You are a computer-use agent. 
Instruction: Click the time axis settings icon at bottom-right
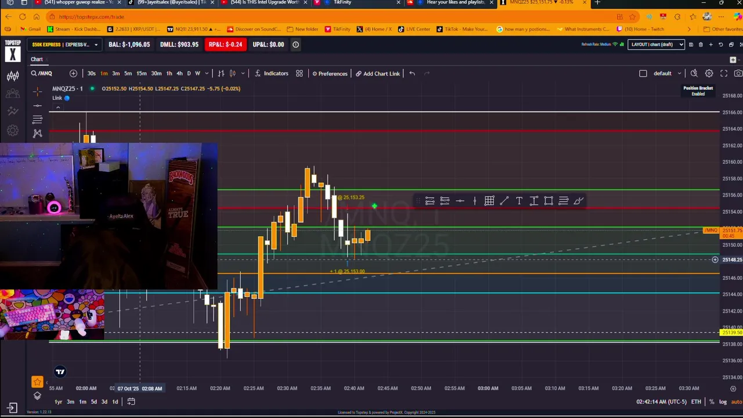733,388
